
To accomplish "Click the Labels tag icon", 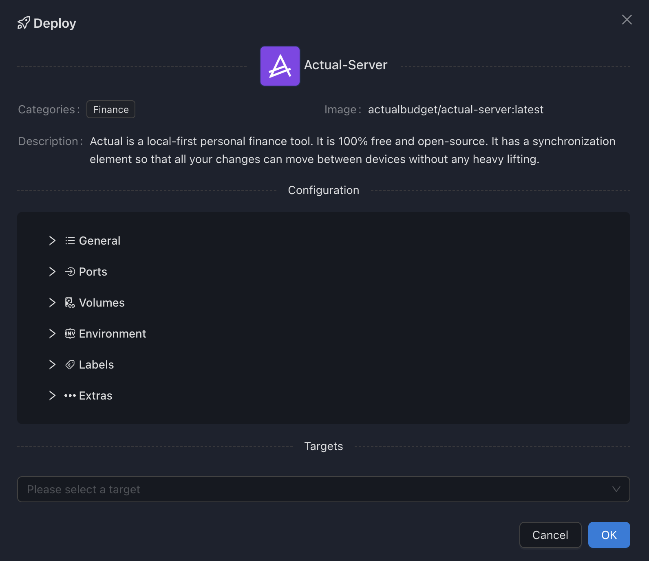I will click(70, 364).
